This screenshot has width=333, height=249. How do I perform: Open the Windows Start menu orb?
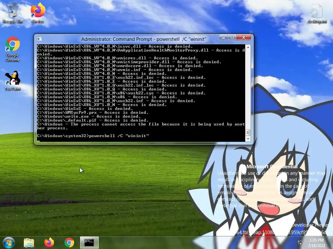[9, 243]
